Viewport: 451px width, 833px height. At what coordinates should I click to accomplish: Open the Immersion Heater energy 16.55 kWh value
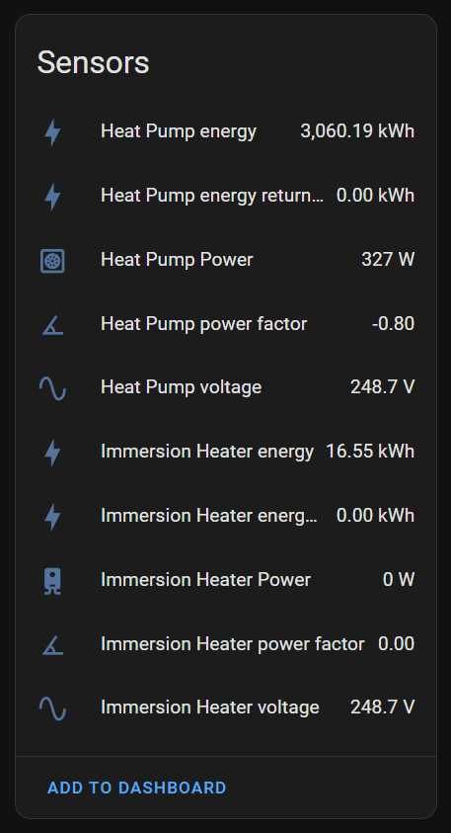click(x=370, y=452)
